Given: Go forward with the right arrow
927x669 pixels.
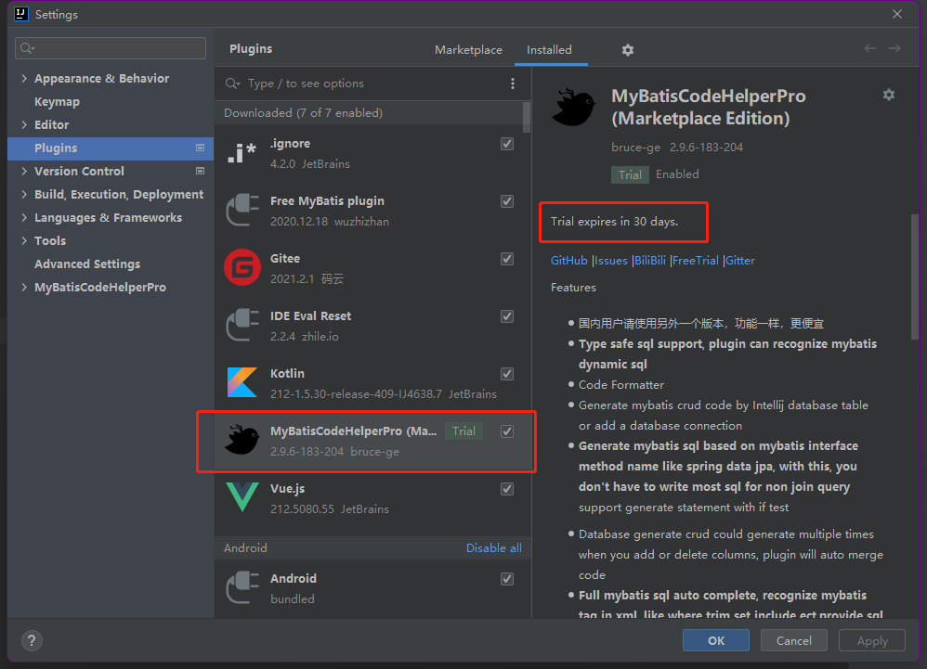Looking at the screenshot, I should (x=895, y=48).
